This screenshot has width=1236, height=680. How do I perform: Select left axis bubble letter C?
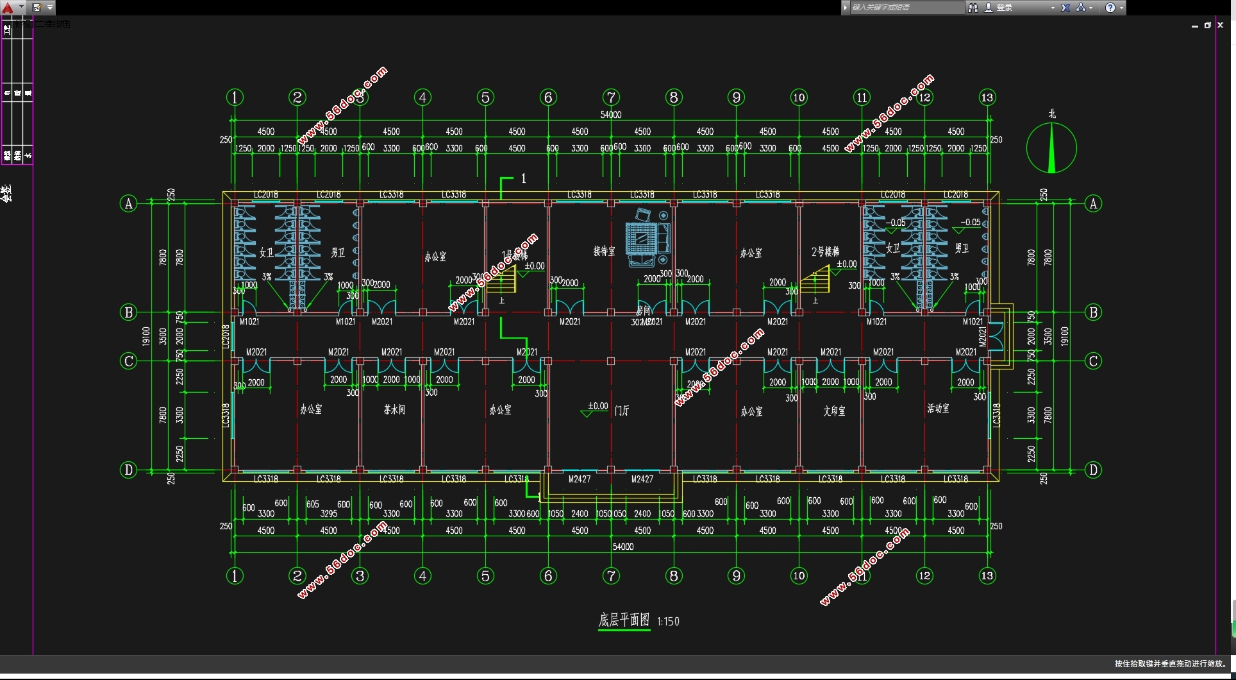click(128, 361)
